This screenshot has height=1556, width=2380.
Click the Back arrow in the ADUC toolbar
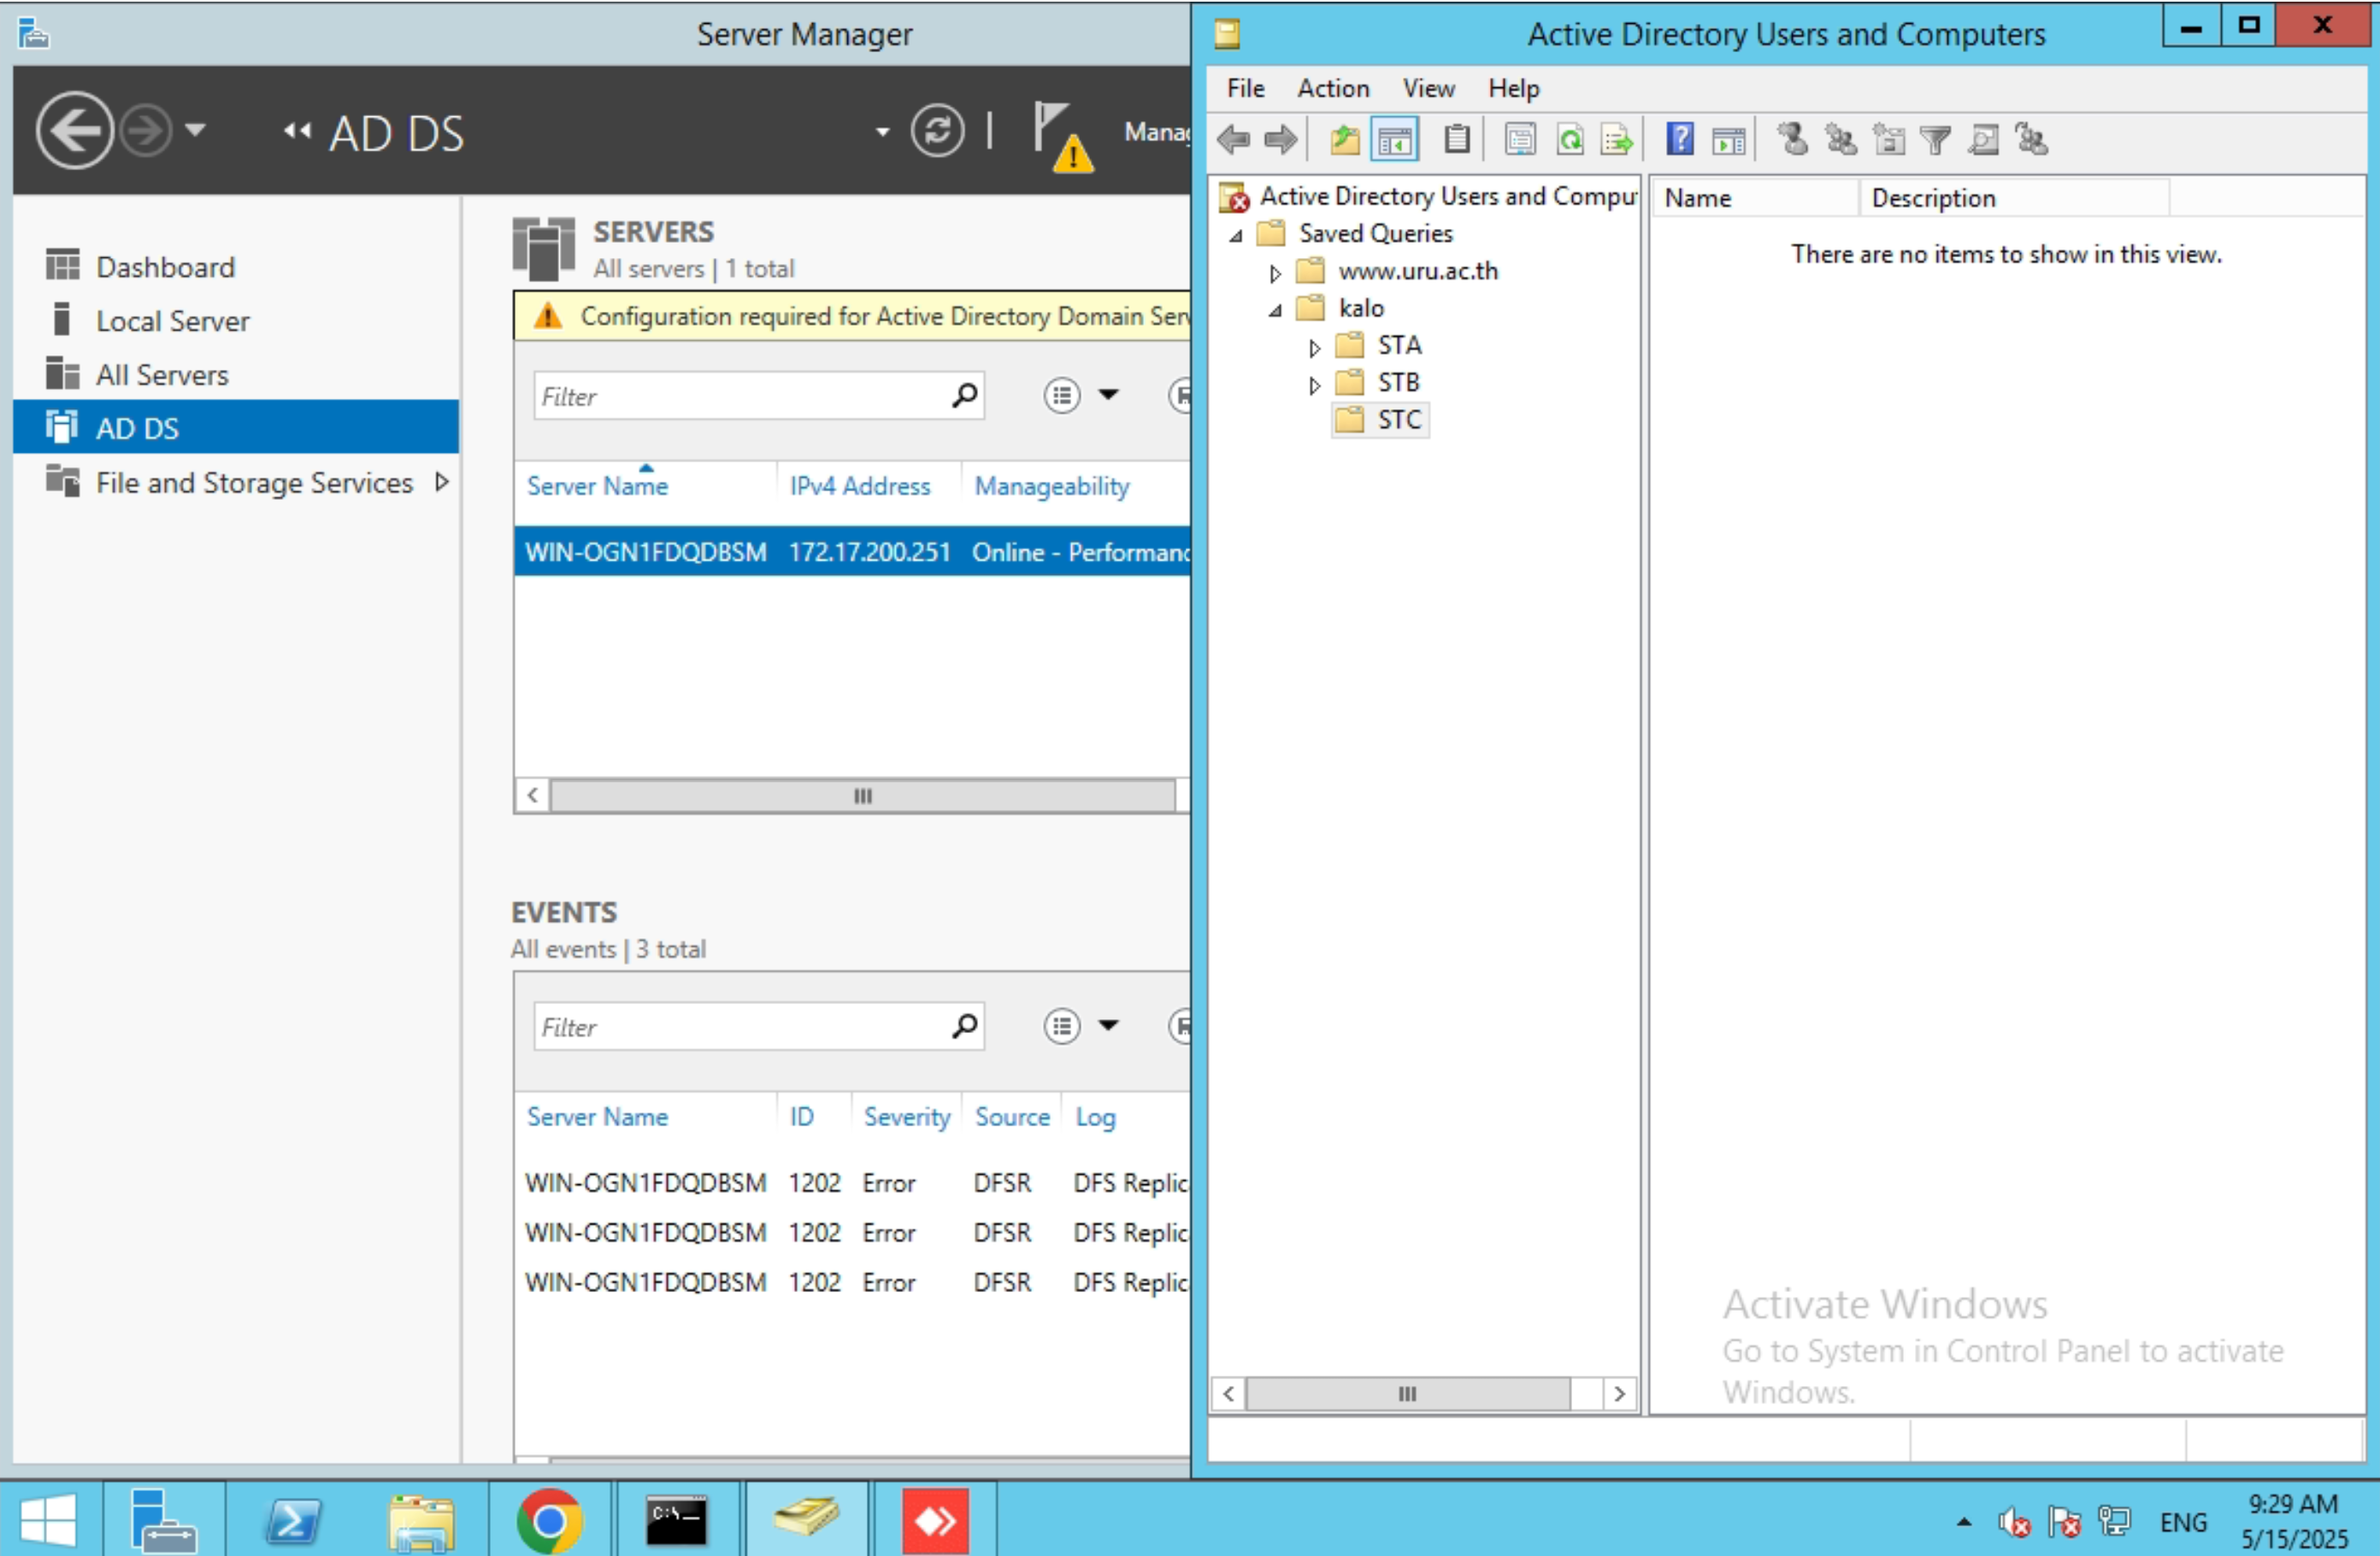pyautogui.click(x=1234, y=140)
